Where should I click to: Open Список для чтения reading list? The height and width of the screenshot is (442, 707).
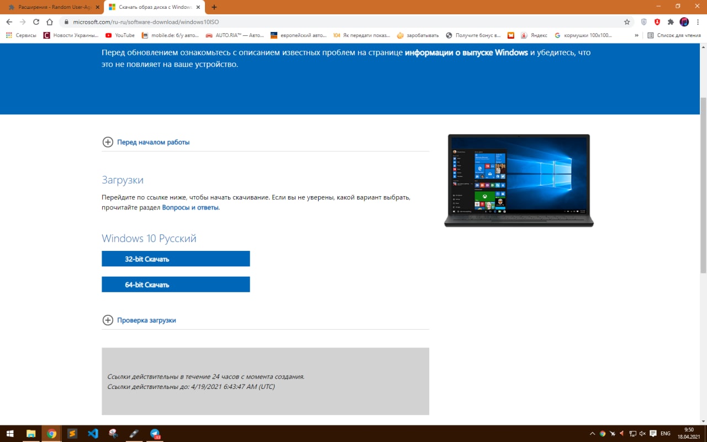click(674, 35)
